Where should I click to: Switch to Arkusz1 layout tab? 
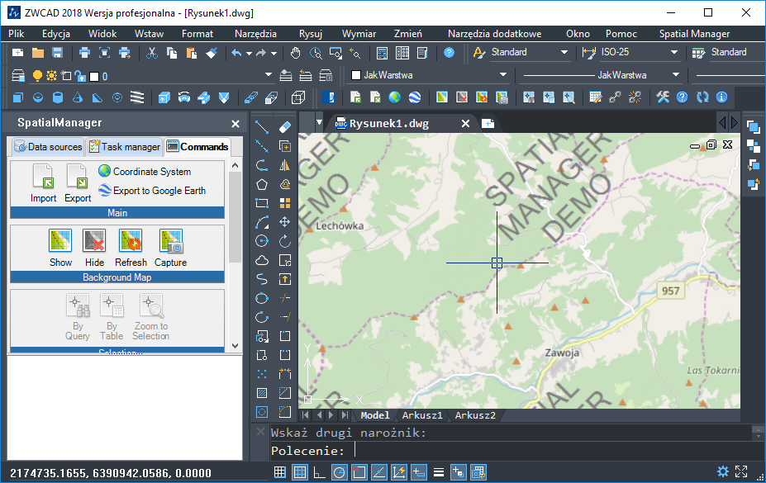422,415
